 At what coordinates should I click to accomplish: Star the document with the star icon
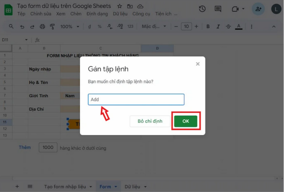tap(120, 6)
